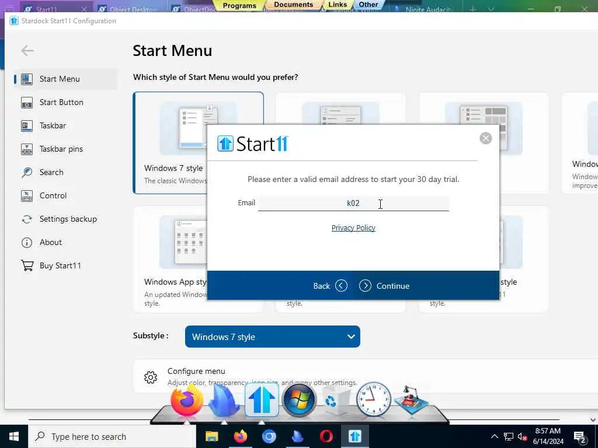Screen dimensions: 598x448
Task: Click the desk lamp dock icon
Action: [x=412, y=400]
